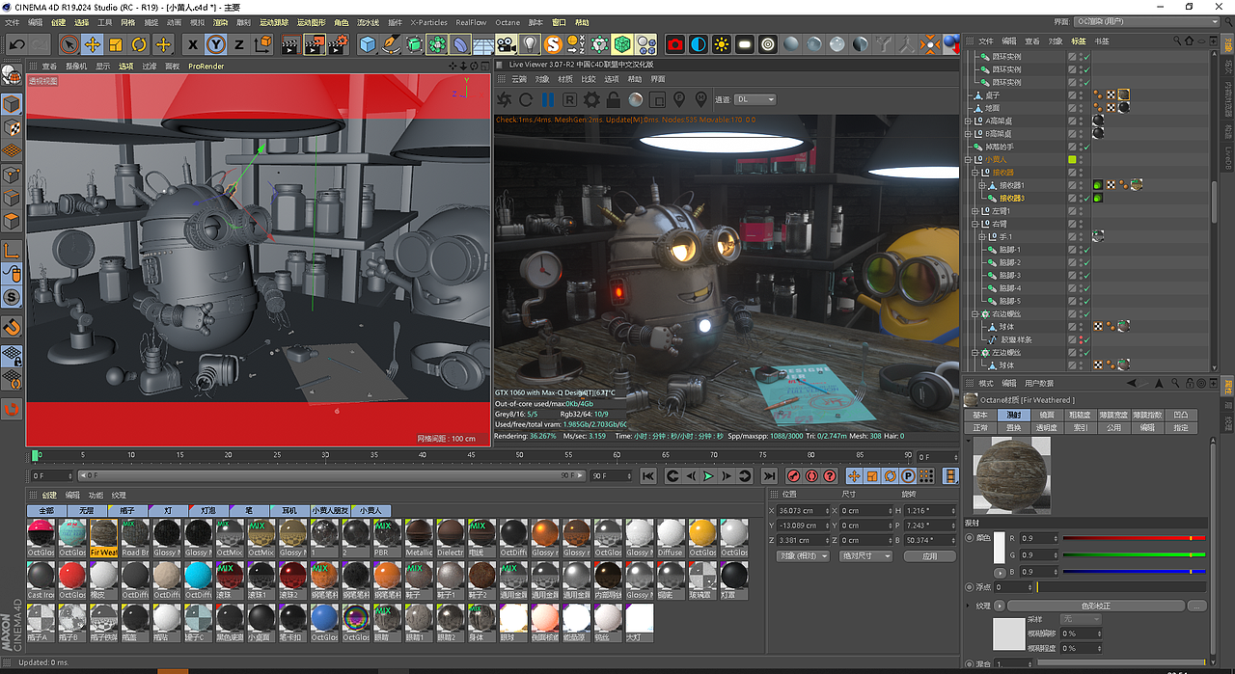The height and width of the screenshot is (674, 1235).
Task: Click the 色彩校正 texture button
Action: [1095, 606]
